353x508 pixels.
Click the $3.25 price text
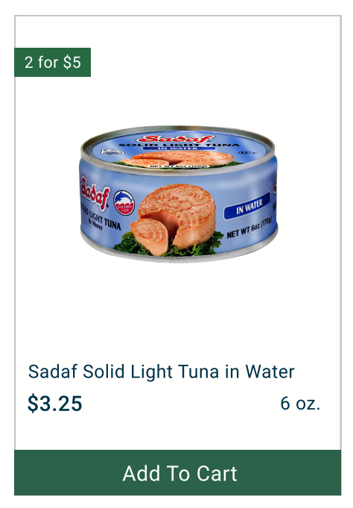[54, 404]
